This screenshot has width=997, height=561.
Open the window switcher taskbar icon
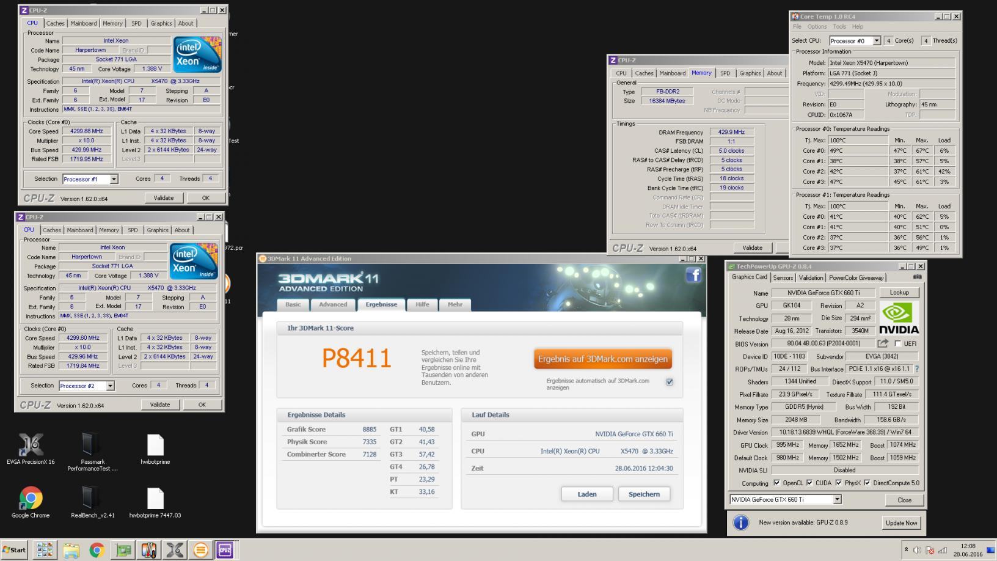click(45, 550)
